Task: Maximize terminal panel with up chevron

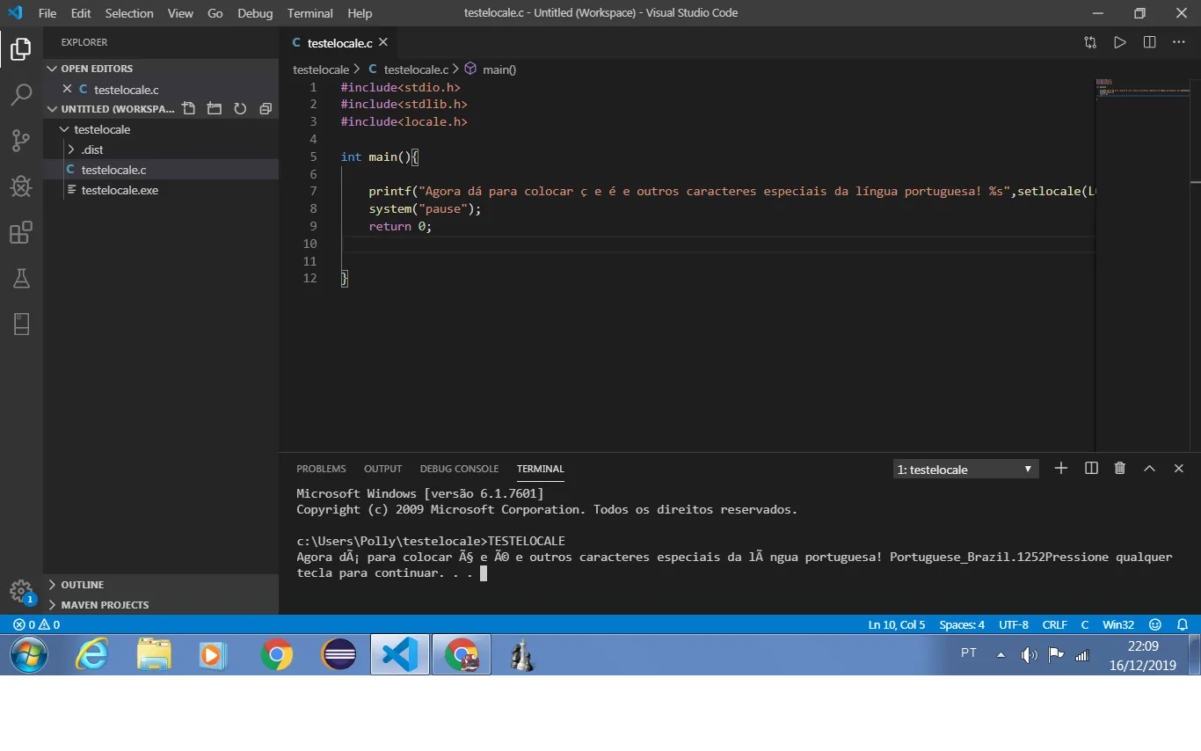Action: (x=1149, y=469)
